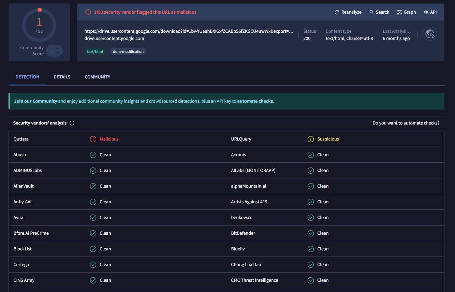Click the info icon next to Security vendors' analysis

coord(72,123)
